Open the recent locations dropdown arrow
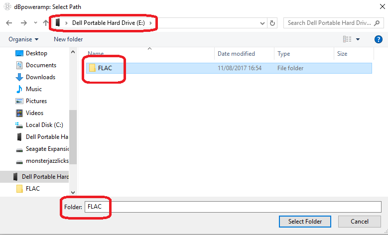388x235 pixels. click(x=35, y=23)
